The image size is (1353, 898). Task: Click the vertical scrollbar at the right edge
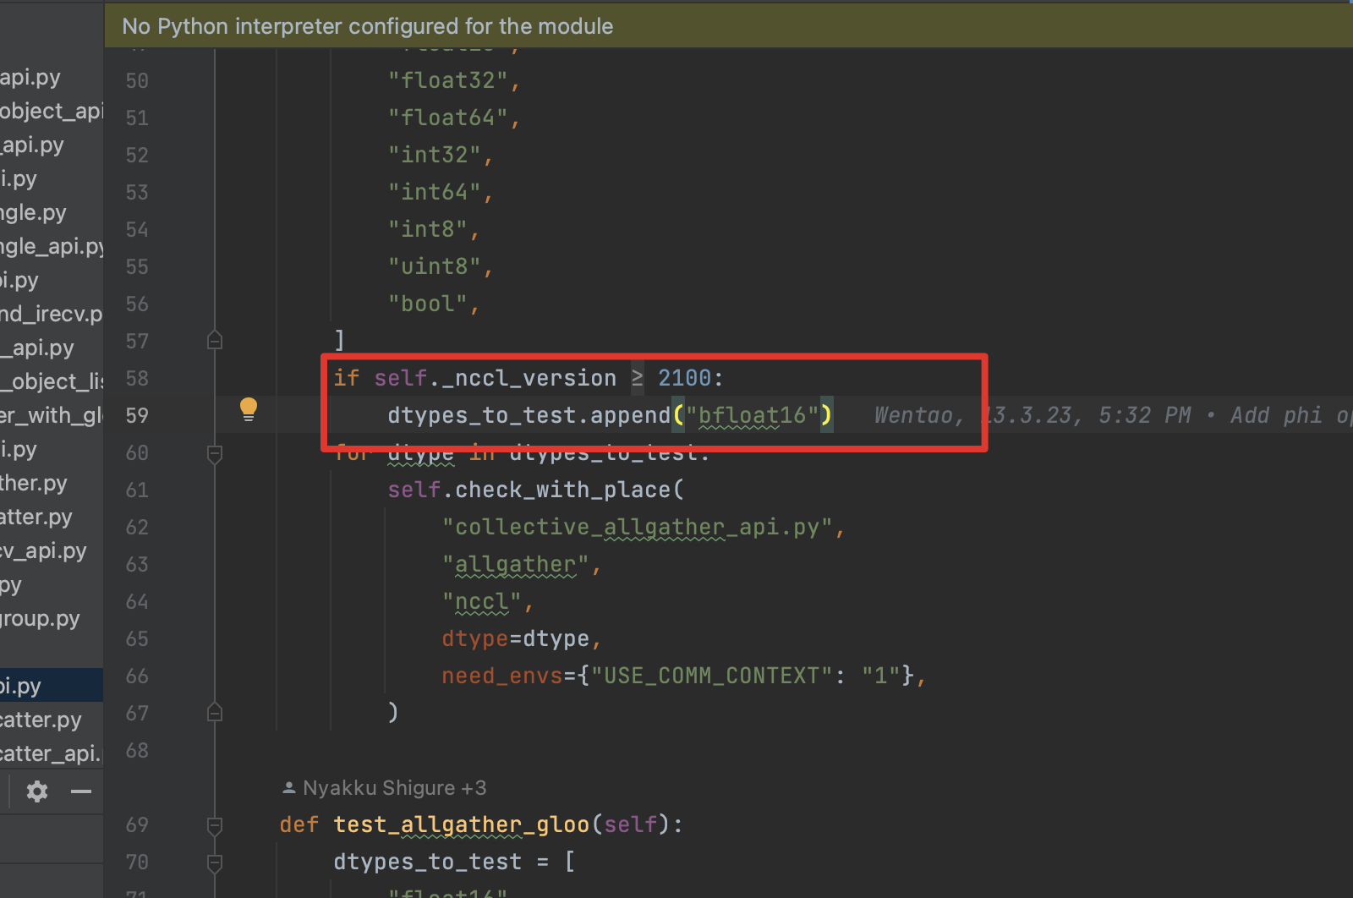1350,423
